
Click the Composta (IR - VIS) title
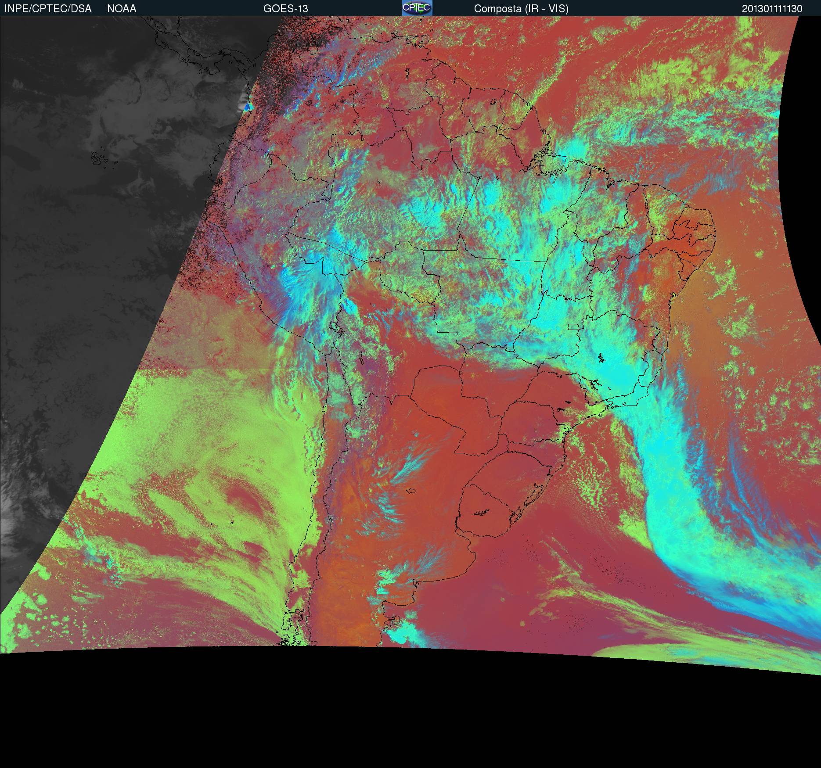[521, 9]
